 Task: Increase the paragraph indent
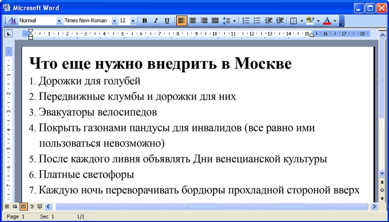pyautogui.click(x=280, y=21)
